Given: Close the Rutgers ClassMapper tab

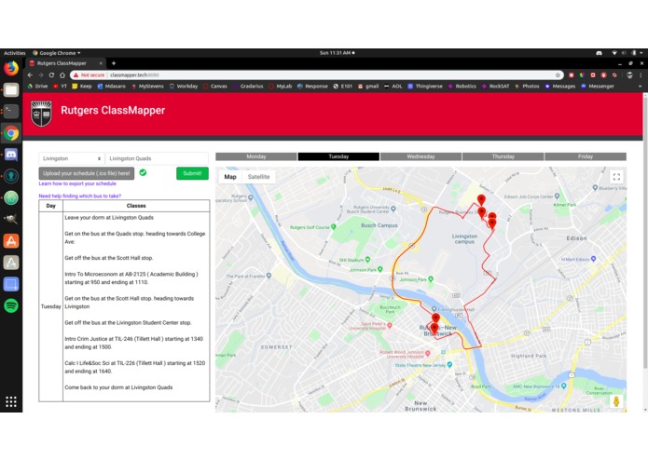Looking at the screenshot, I should tap(101, 63).
